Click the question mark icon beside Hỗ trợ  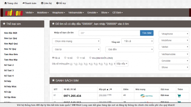pos(57,3)
